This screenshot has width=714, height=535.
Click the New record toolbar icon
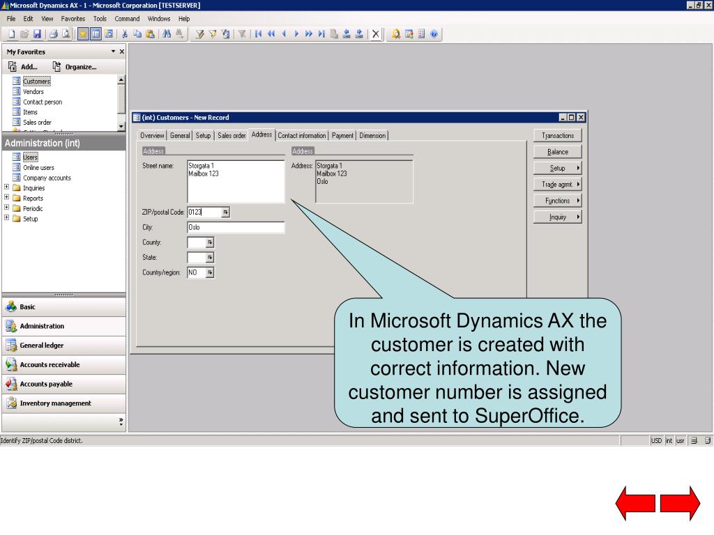coord(12,34)
